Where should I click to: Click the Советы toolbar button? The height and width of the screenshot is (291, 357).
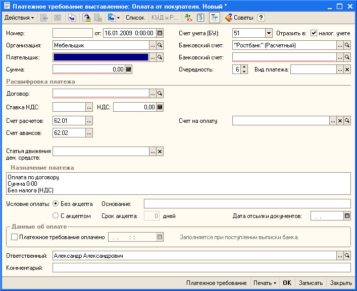point(239,18)
